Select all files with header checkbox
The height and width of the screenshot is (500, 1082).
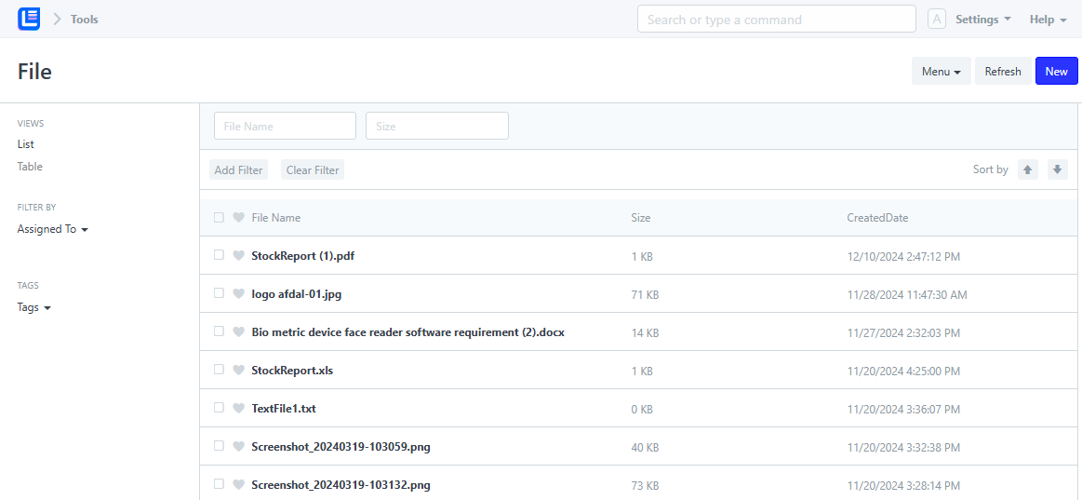[219, 218]
